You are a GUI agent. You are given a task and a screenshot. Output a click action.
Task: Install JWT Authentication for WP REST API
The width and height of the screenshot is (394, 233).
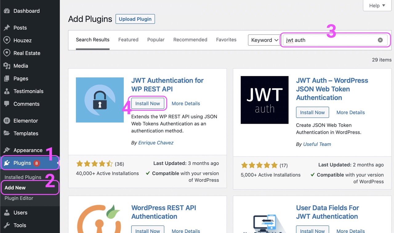pos(148,103)
